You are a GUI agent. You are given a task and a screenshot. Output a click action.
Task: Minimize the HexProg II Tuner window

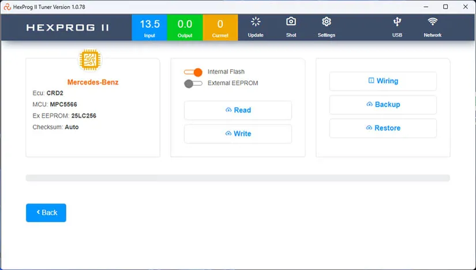pos(426,7)
